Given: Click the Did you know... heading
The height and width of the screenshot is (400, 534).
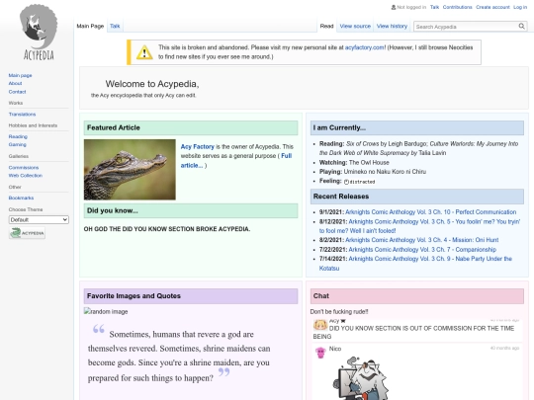Looking at the screenshot, I should click(x=113, y=210).
